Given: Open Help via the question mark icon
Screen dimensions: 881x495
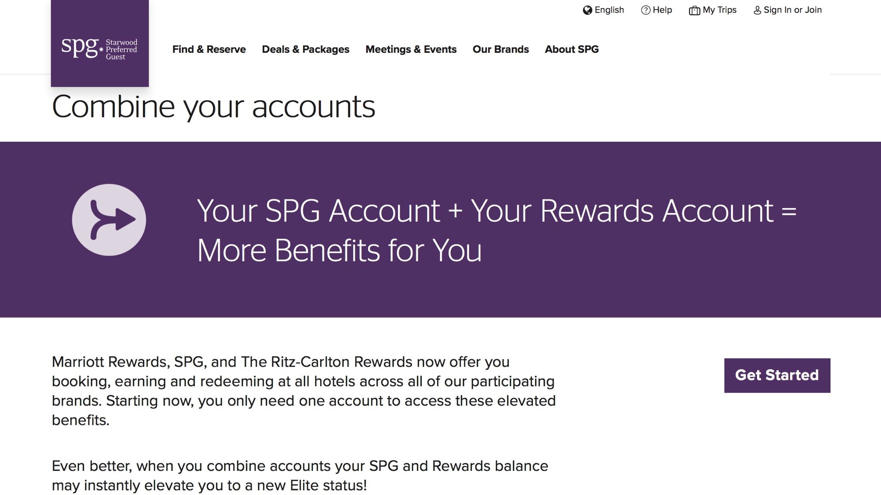Looking at the screenshot, I should (x=646, y=9).
